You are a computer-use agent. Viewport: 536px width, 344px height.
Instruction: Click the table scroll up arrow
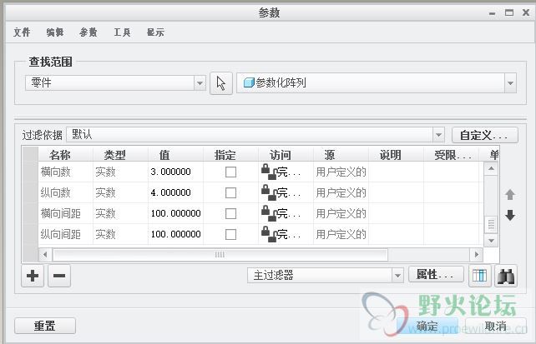[491, 168]
